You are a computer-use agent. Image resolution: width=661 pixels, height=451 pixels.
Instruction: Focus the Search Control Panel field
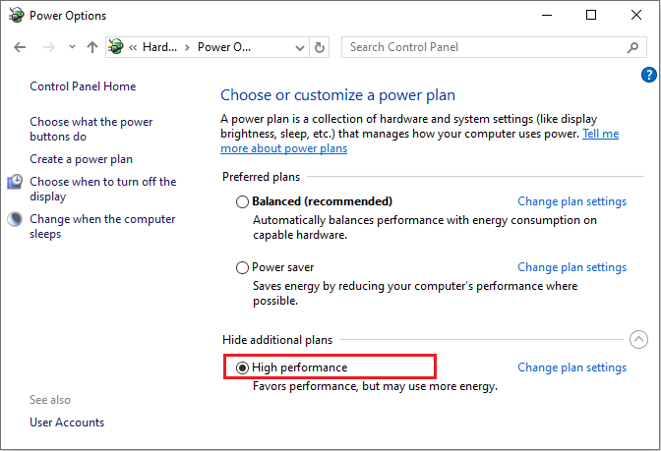point(494,47)
